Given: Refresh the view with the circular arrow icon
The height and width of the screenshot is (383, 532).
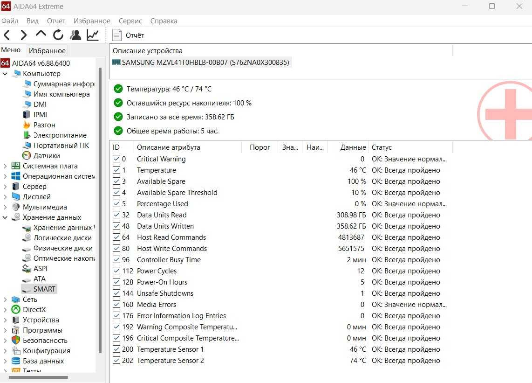Looking at the screenshot, I should click(x=58, y=35).
